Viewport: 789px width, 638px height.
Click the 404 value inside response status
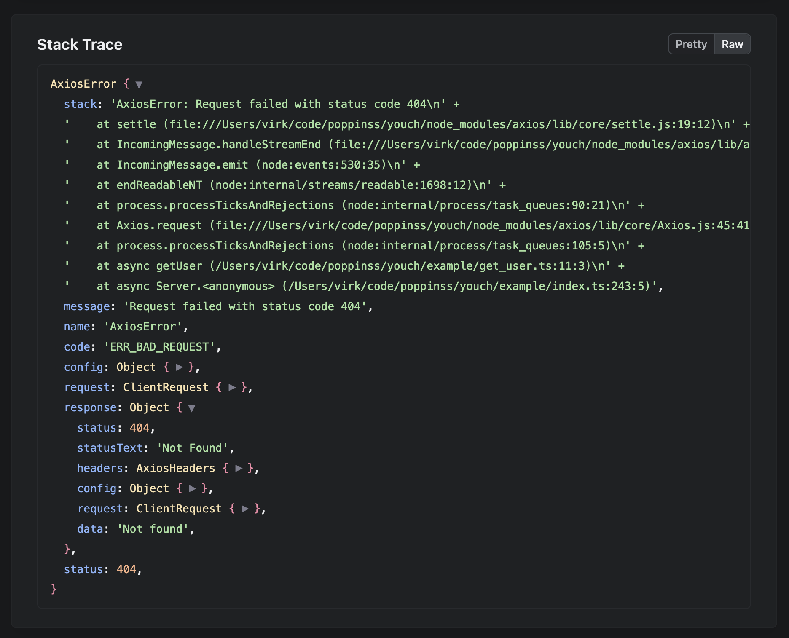pos(140,428)
